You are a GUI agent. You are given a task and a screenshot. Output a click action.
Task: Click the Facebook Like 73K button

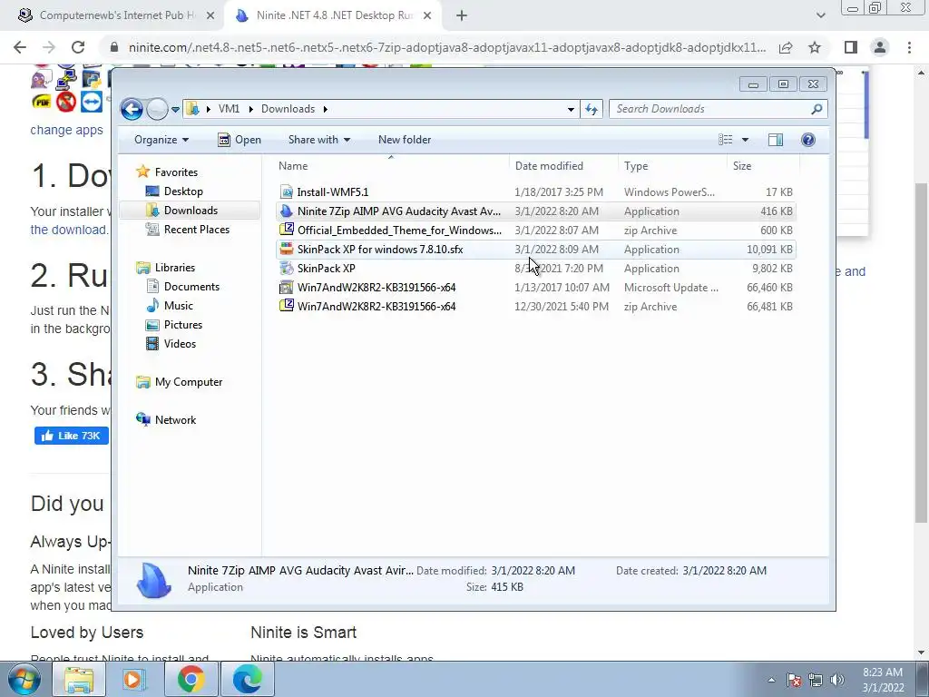click(x=71, y=436)
